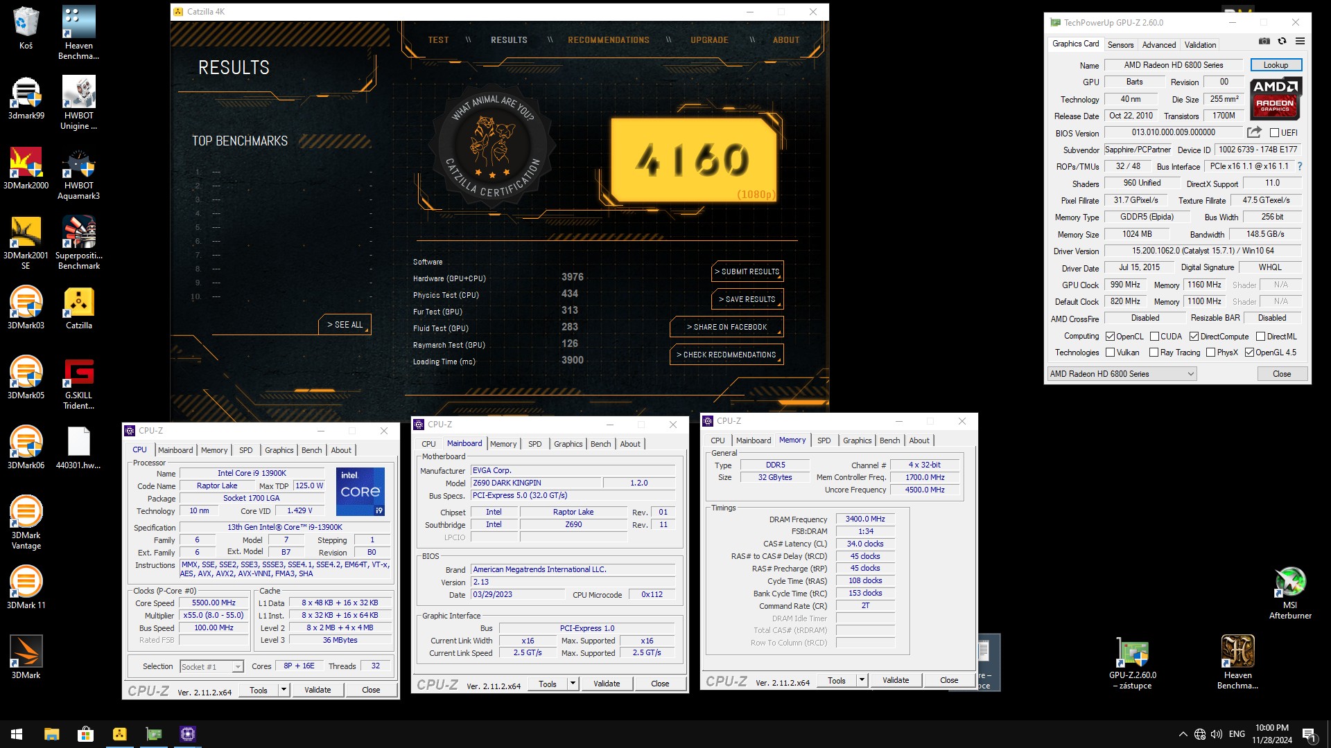This screenshot has height=748, width=1331.
Task: Open Microsoft Store on the taskbar
Action: click(x=85, y=734)
